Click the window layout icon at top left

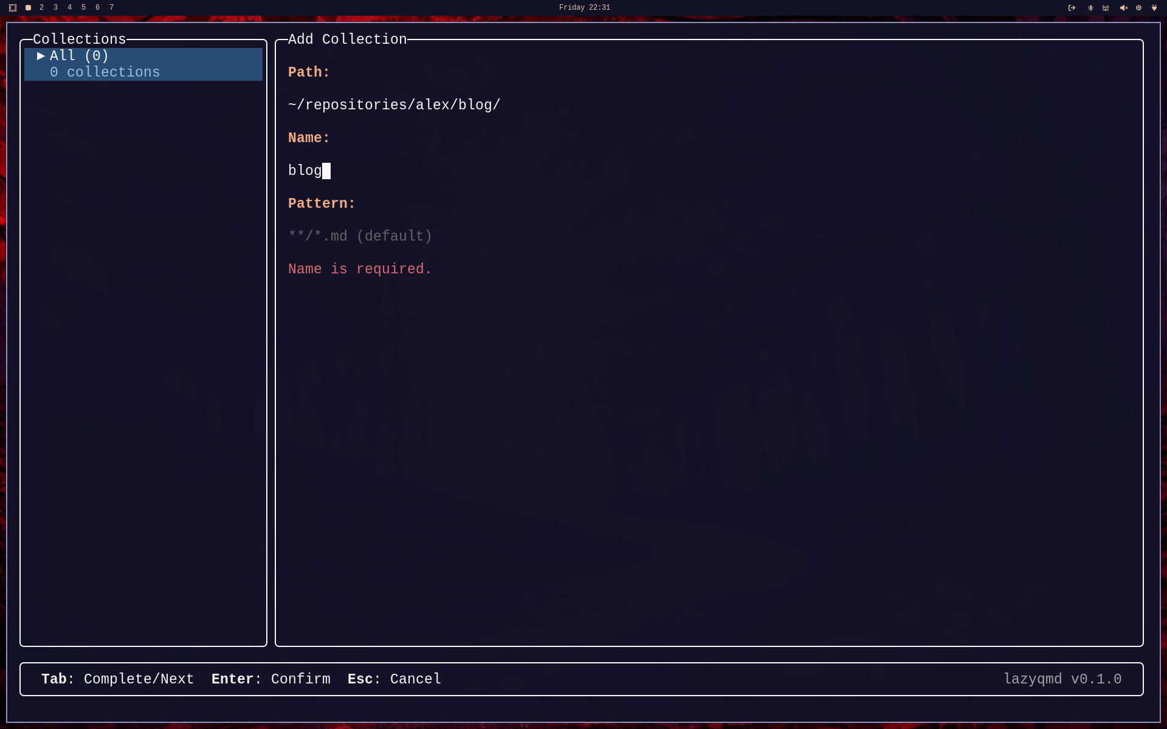(13, 8)
